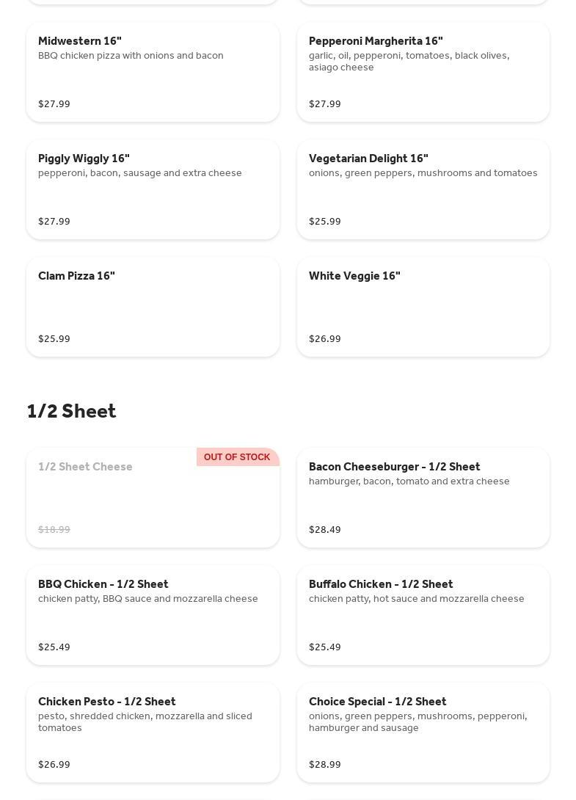This screenshot has height=800, width=576.
Task: Select Buffalo Chicken - 1/2 Sheet pizza
Action: (423, 616)
